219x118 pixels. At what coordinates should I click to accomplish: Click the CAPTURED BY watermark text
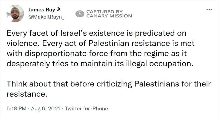105,11
